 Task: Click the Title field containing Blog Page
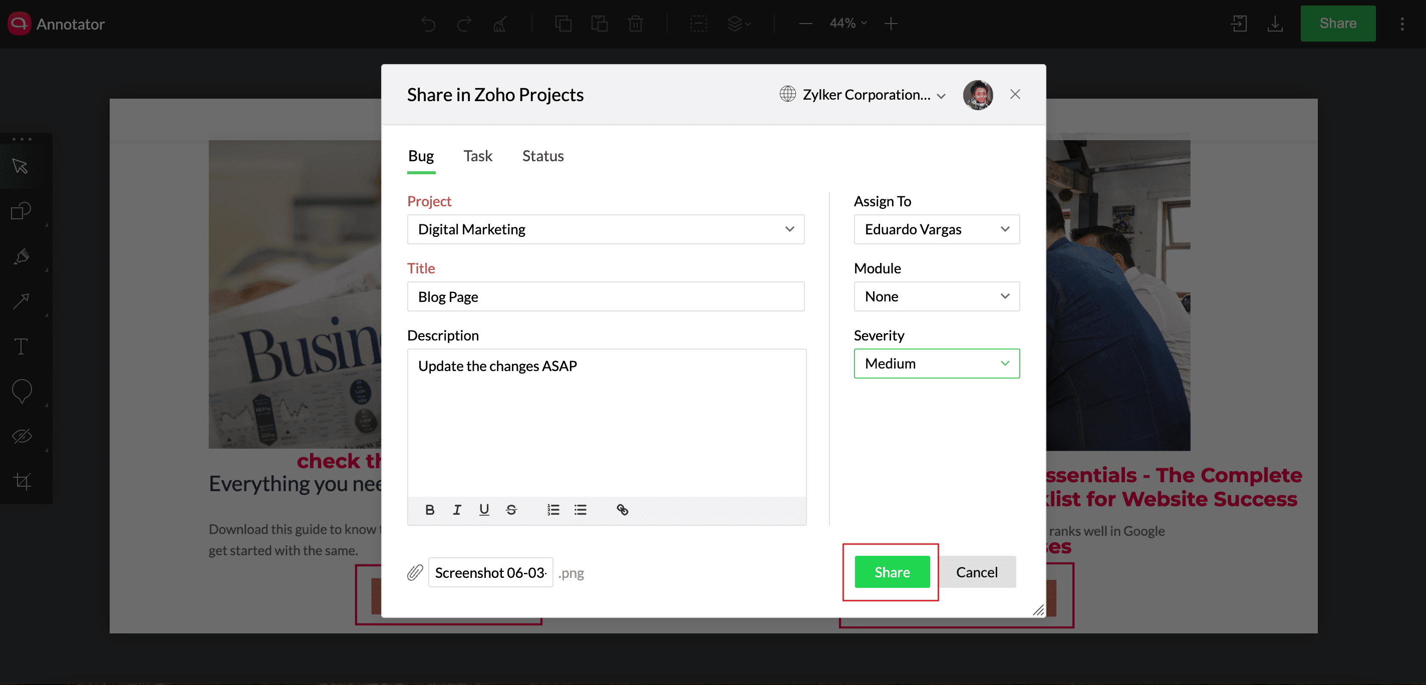tap(605, 296)
